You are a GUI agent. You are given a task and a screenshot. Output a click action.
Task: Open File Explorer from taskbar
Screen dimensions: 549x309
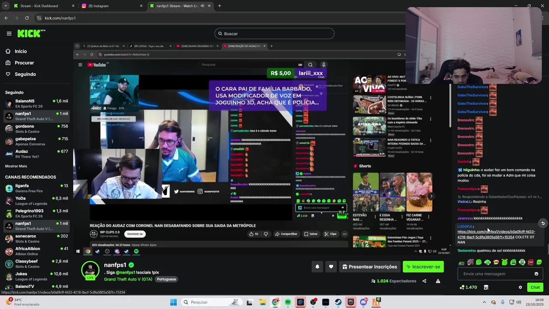pyautogui.click(x=262, y=302)
